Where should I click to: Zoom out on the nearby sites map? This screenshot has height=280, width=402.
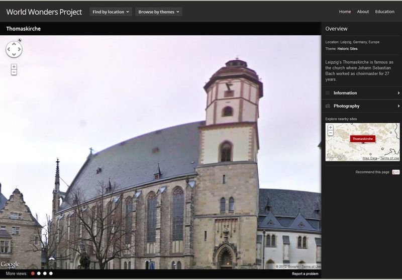coord(331,133)
